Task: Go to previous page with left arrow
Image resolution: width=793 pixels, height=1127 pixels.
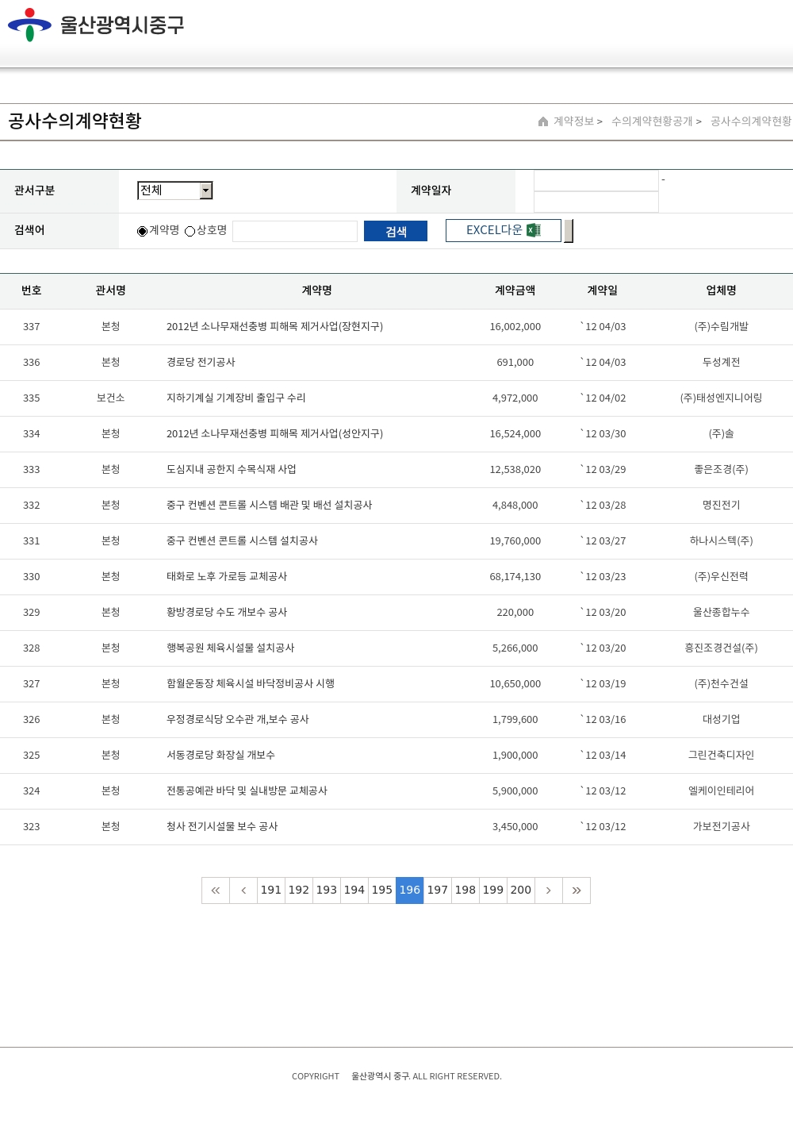Action: 243,890
